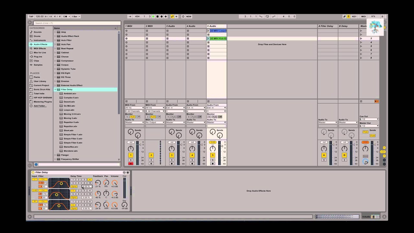The image size is (414, 233).
Task: Solo track 5 with S button
Action: [x=212, y=160]
